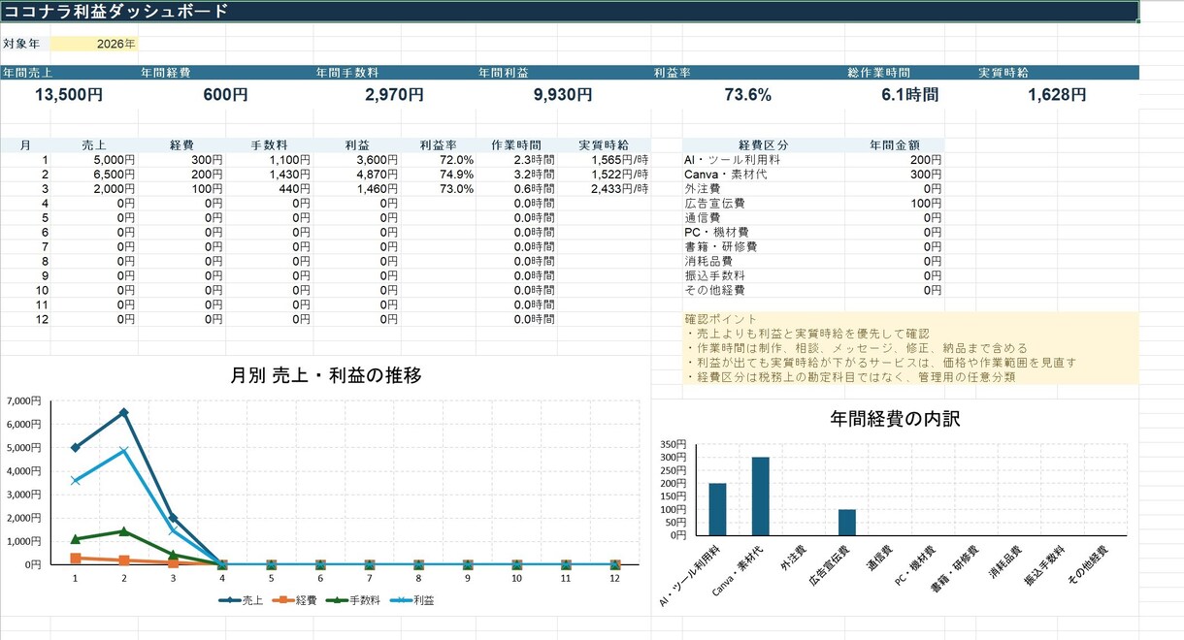Select the 600円 annual expense value

(225, 95)
